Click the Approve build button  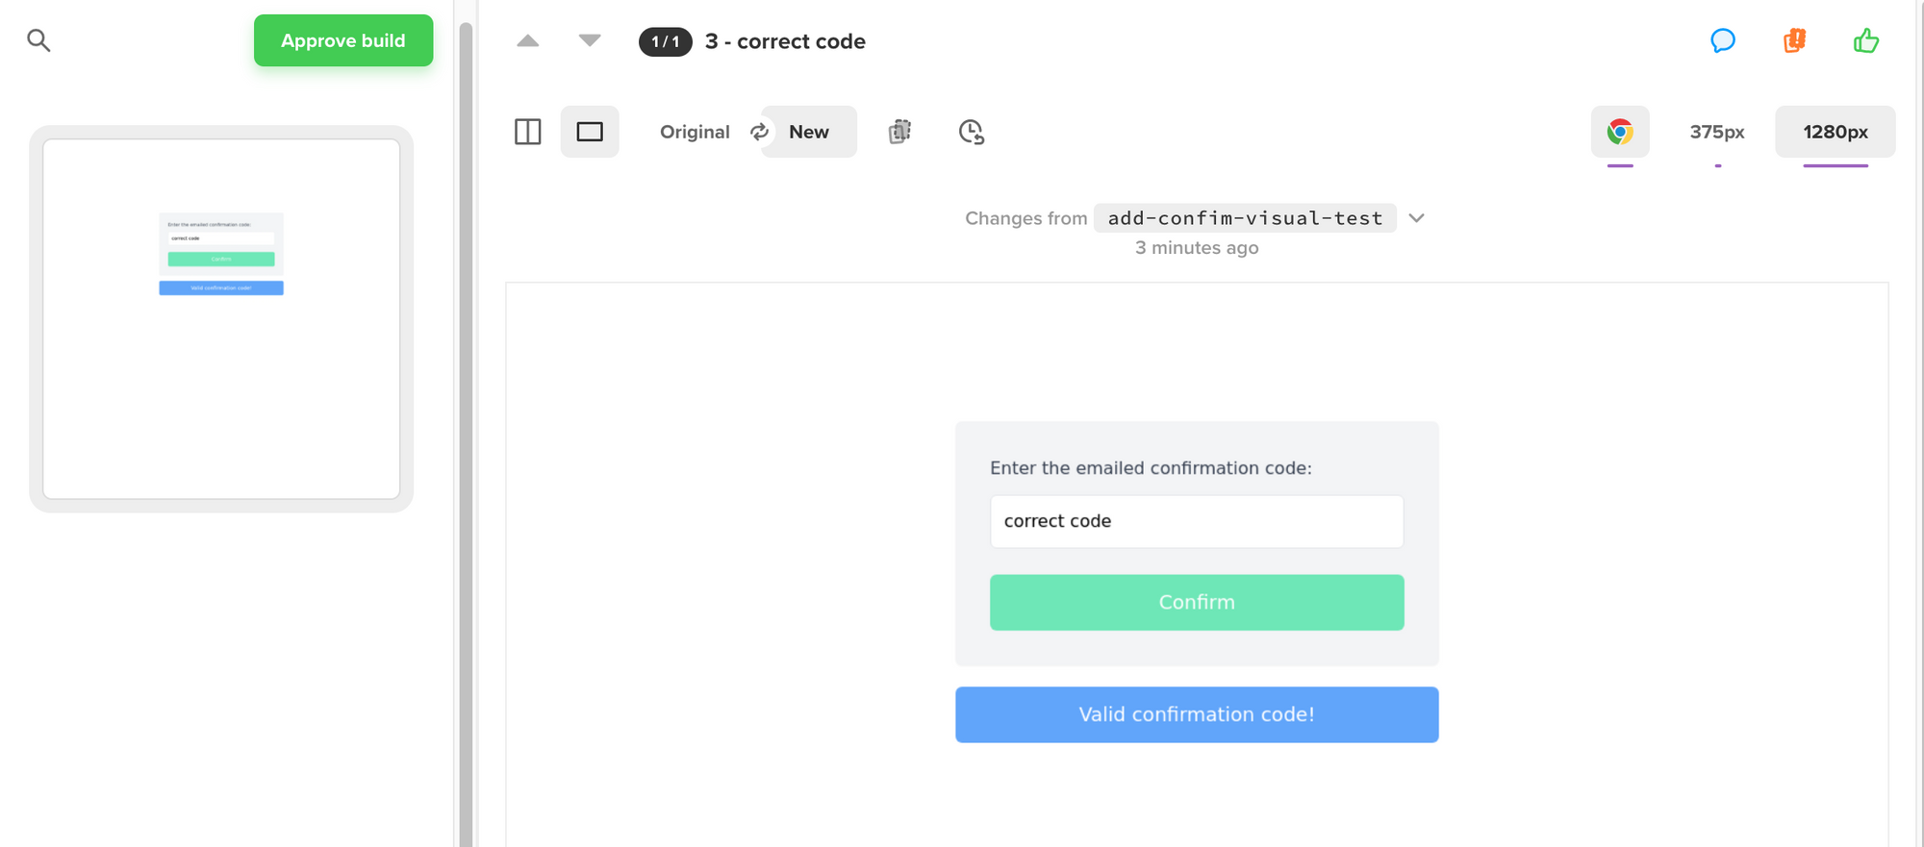coord(343,40)
